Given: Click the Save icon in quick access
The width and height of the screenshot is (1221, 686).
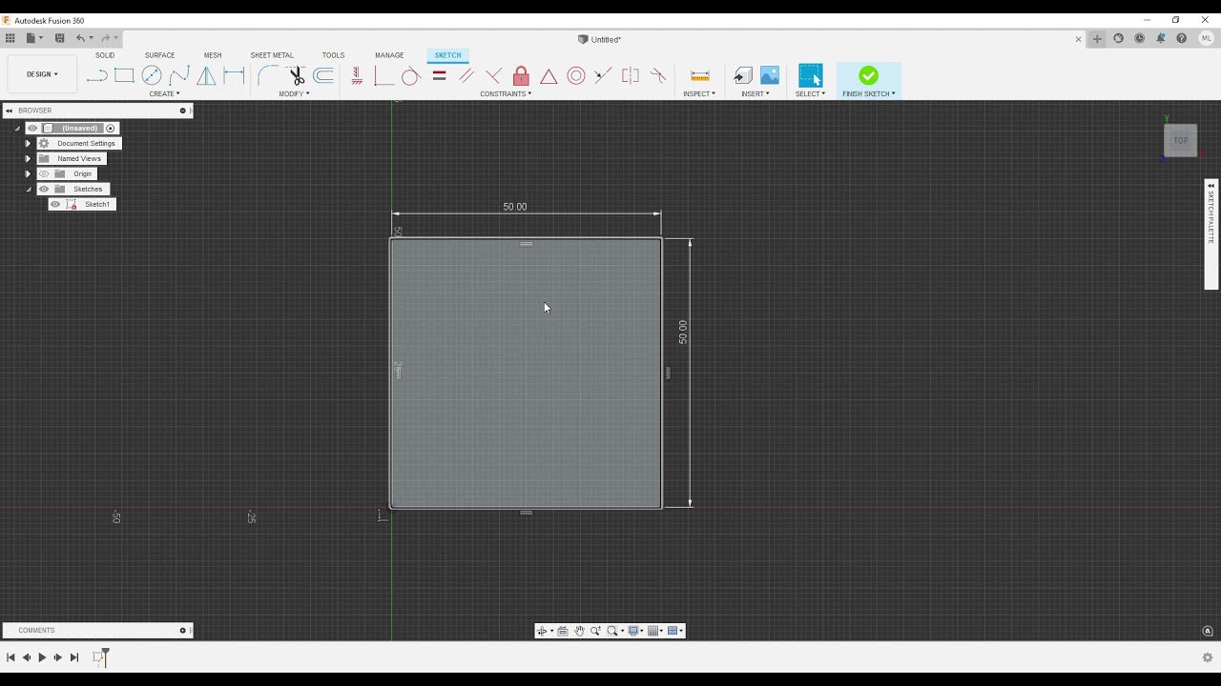Looking at the screenshot, I should (59, 38).
